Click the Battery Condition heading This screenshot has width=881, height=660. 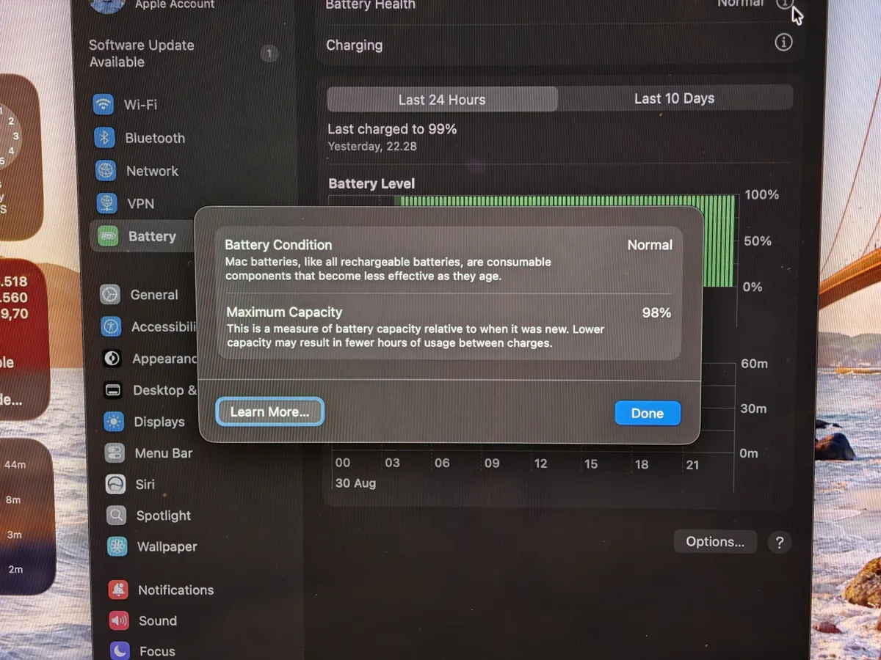click(278, 245)
